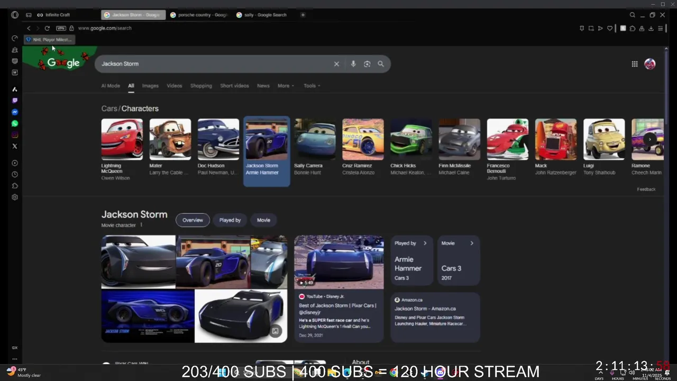Viewport: 677px width, 381px height.
Task: Submit search with magnifier icon
Action: (x=381, y=64)
